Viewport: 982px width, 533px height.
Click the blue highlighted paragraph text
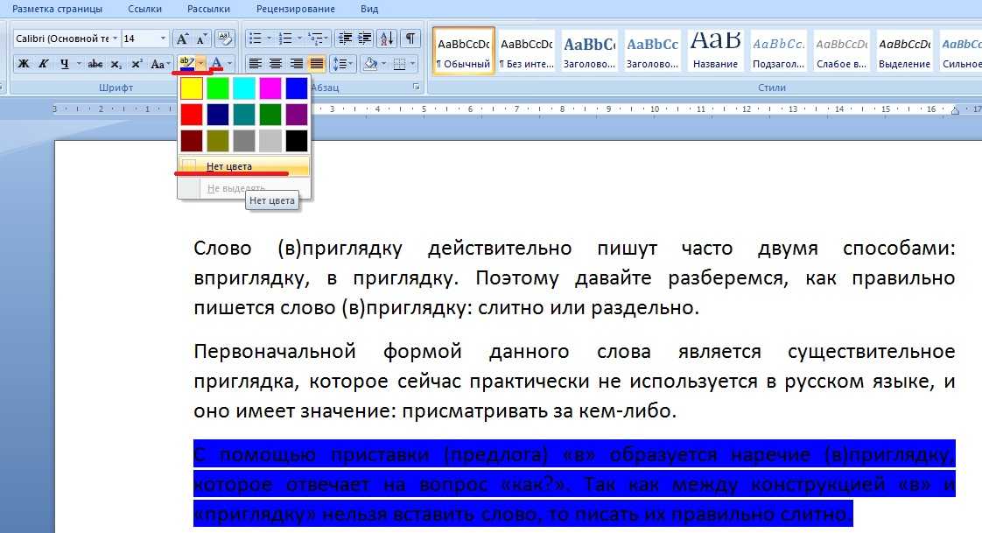point(574,483)
